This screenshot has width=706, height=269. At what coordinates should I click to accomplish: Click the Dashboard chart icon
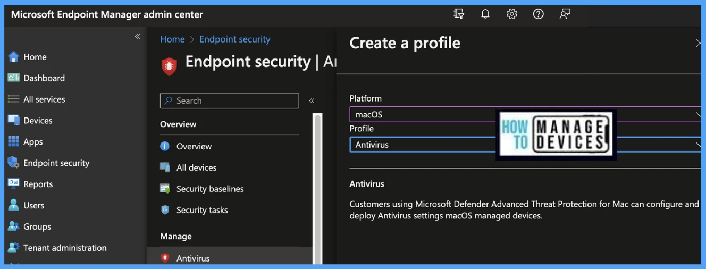coord(13,78)
